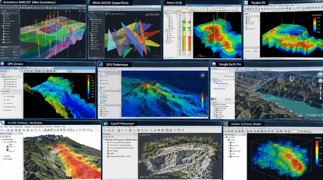The height and width of the screenshot is (180, 323).
Task: Click the New document icon in Voxler toolbar
Action: click(x=226, y=131)
